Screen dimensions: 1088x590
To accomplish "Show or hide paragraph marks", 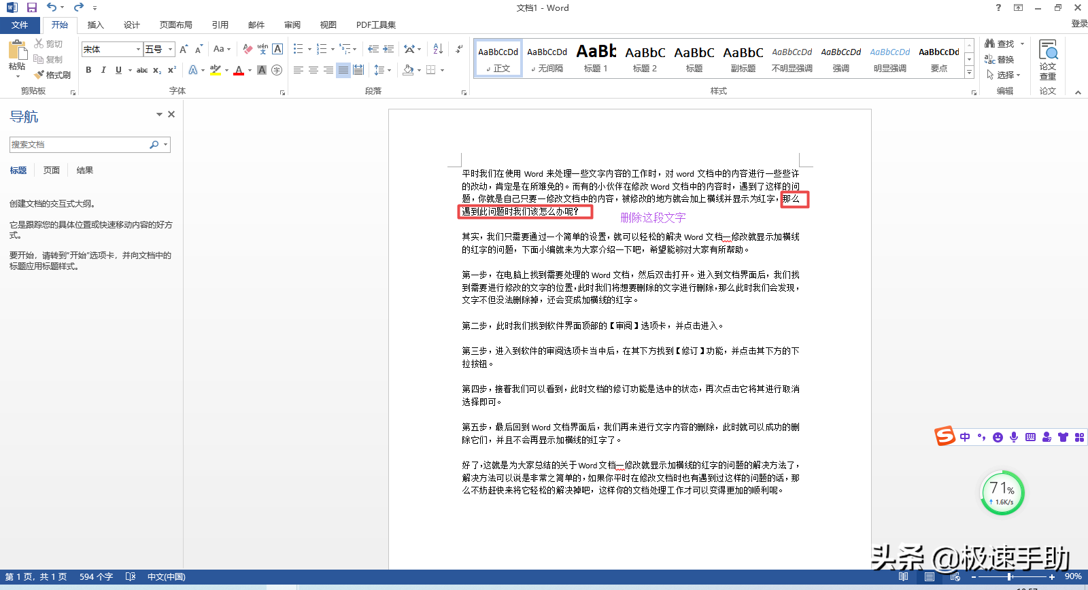I will [460, 49].
